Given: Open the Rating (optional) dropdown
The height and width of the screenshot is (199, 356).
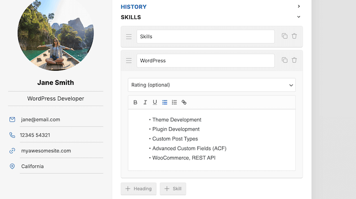Looking at the screenshot, I should pyautogui.click(x=212, y=85).
